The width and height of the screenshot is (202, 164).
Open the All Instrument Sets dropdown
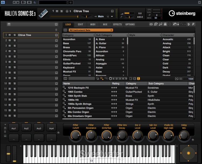coord(90,30)
